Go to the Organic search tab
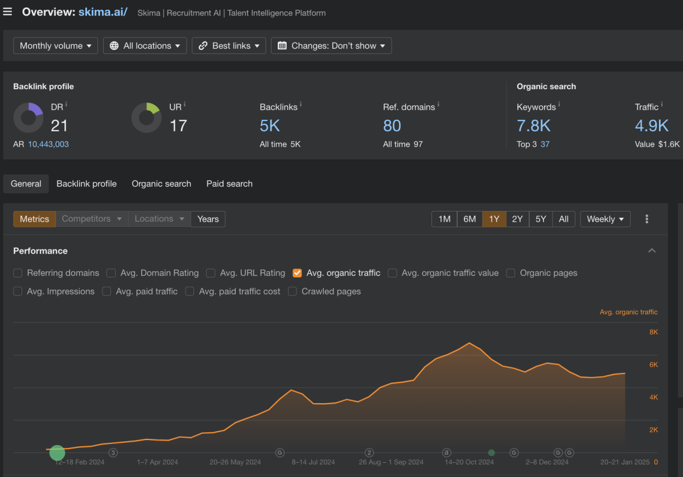Viewport: 683px width, 477px height. pos(161,184)
